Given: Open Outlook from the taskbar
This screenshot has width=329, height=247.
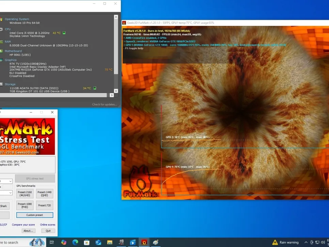Looking at the screenshot, I should coord(98,242).
